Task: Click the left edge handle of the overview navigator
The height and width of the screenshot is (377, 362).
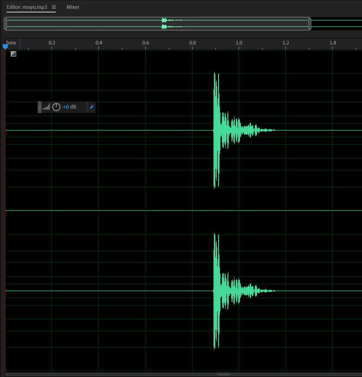Action: pyautogui.click(x=6, y=24)
